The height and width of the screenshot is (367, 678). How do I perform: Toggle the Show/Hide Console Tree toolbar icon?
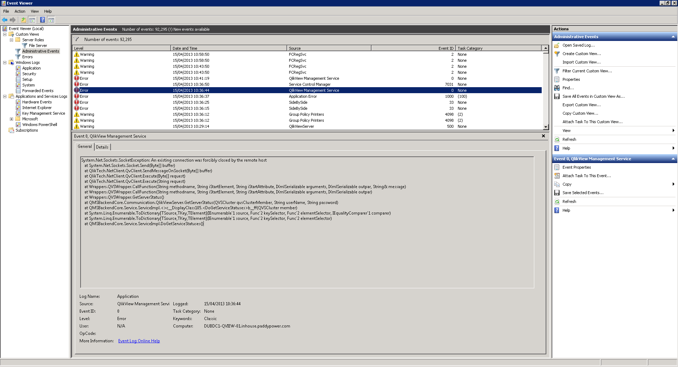(x=32, y=20)
